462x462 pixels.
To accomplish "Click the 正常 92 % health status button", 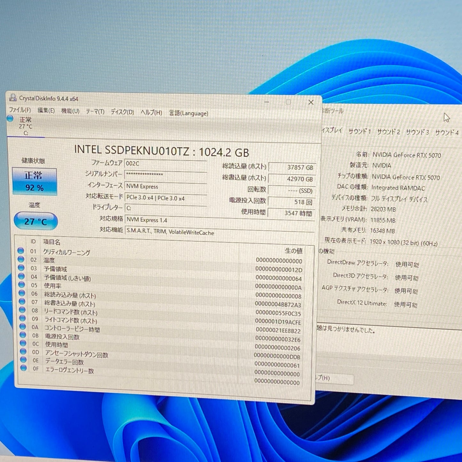I will [x=35, y=181].
